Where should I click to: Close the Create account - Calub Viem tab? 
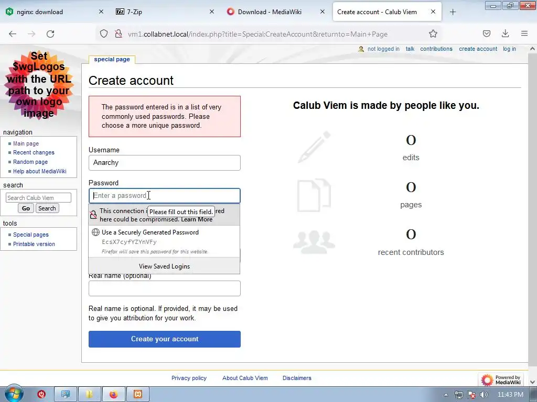tap(433, 12)
